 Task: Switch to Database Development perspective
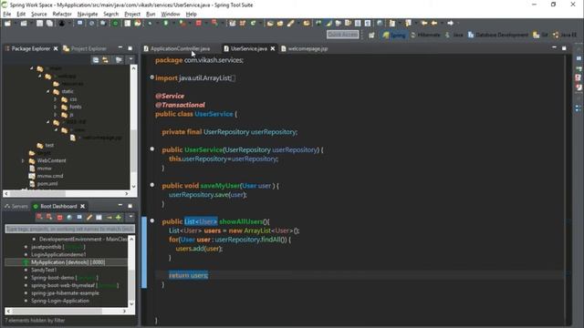(x=498, y=35)
